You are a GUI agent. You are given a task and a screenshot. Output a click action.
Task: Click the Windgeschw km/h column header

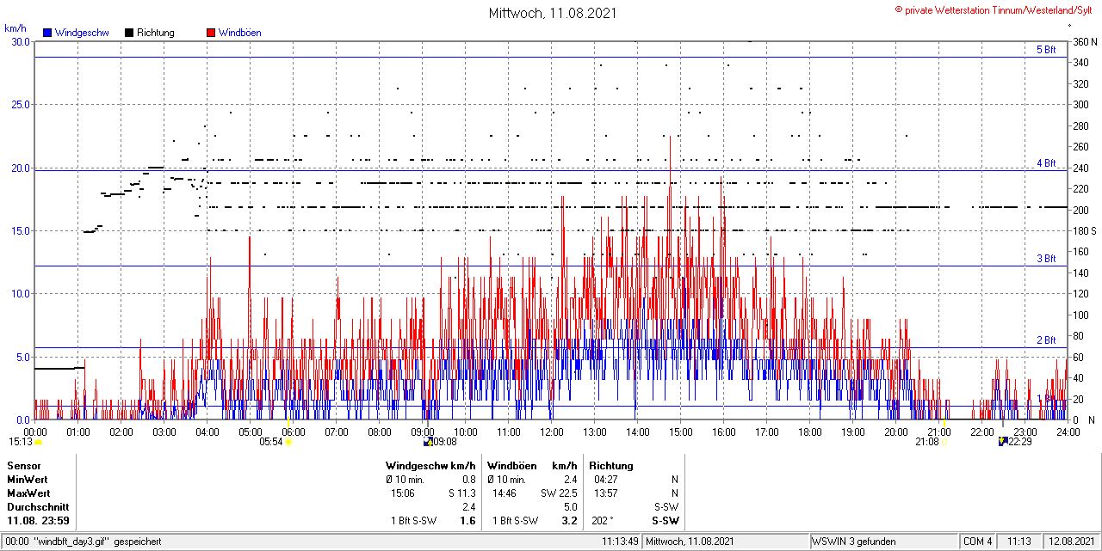(430, 465)
